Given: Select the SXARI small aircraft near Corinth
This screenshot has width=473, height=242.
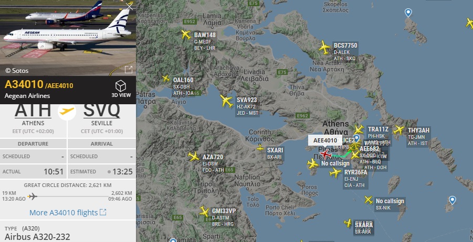Looking at the screenshot, I should pos(260,148).
